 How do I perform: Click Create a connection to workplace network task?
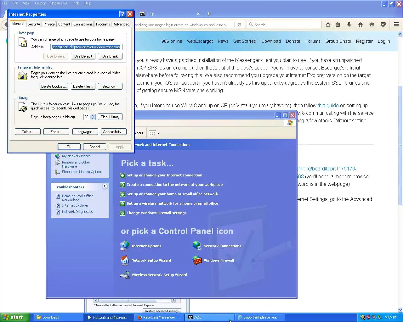tap(174, 185)
